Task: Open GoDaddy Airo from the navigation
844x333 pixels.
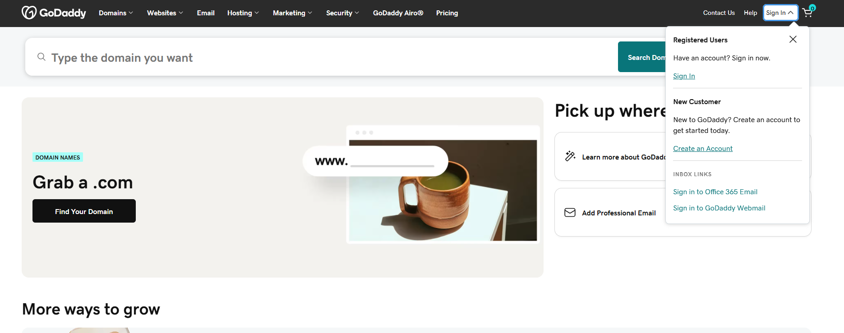Action: point(398,13)
